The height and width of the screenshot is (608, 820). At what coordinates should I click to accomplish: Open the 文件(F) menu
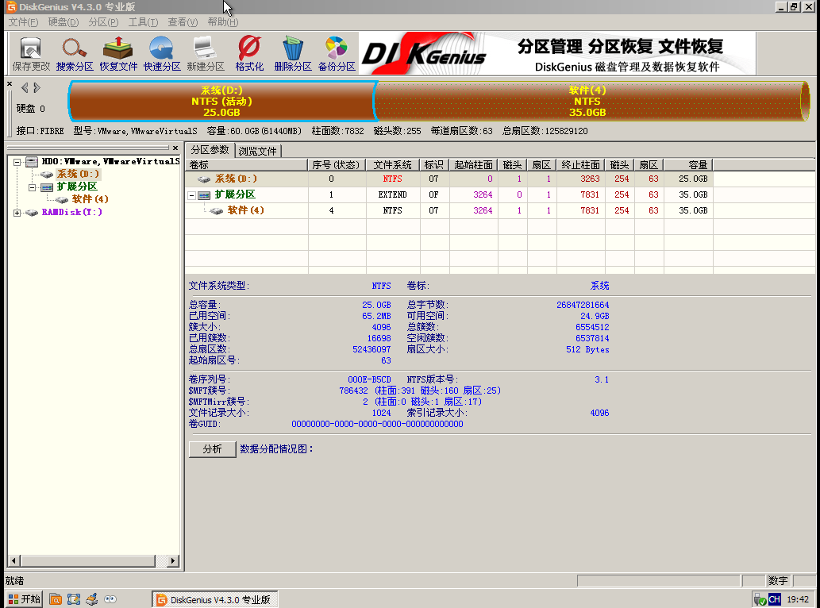pos(24,22)
